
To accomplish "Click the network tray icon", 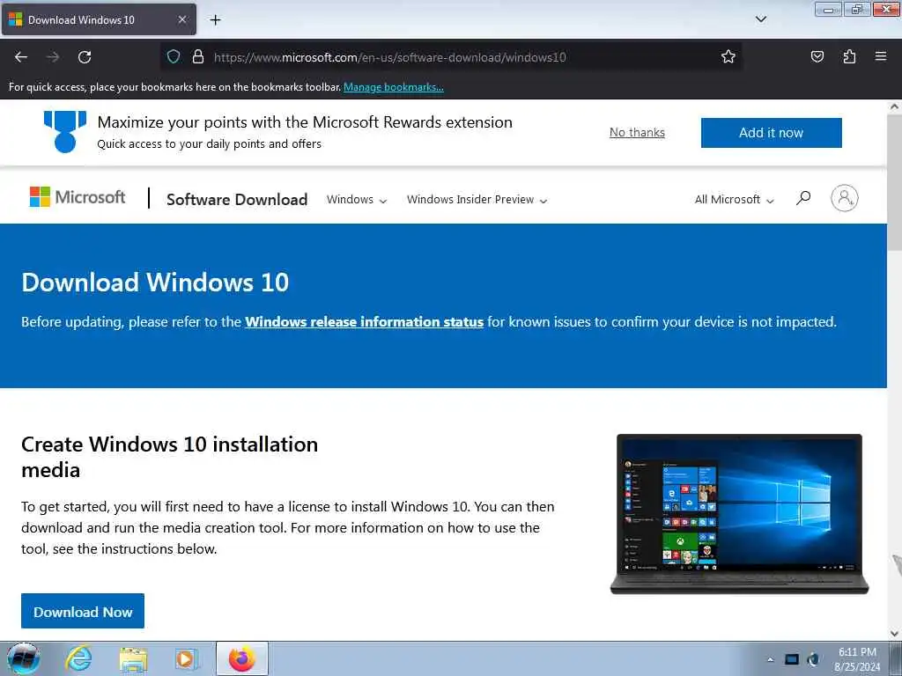I will [792, 659].
